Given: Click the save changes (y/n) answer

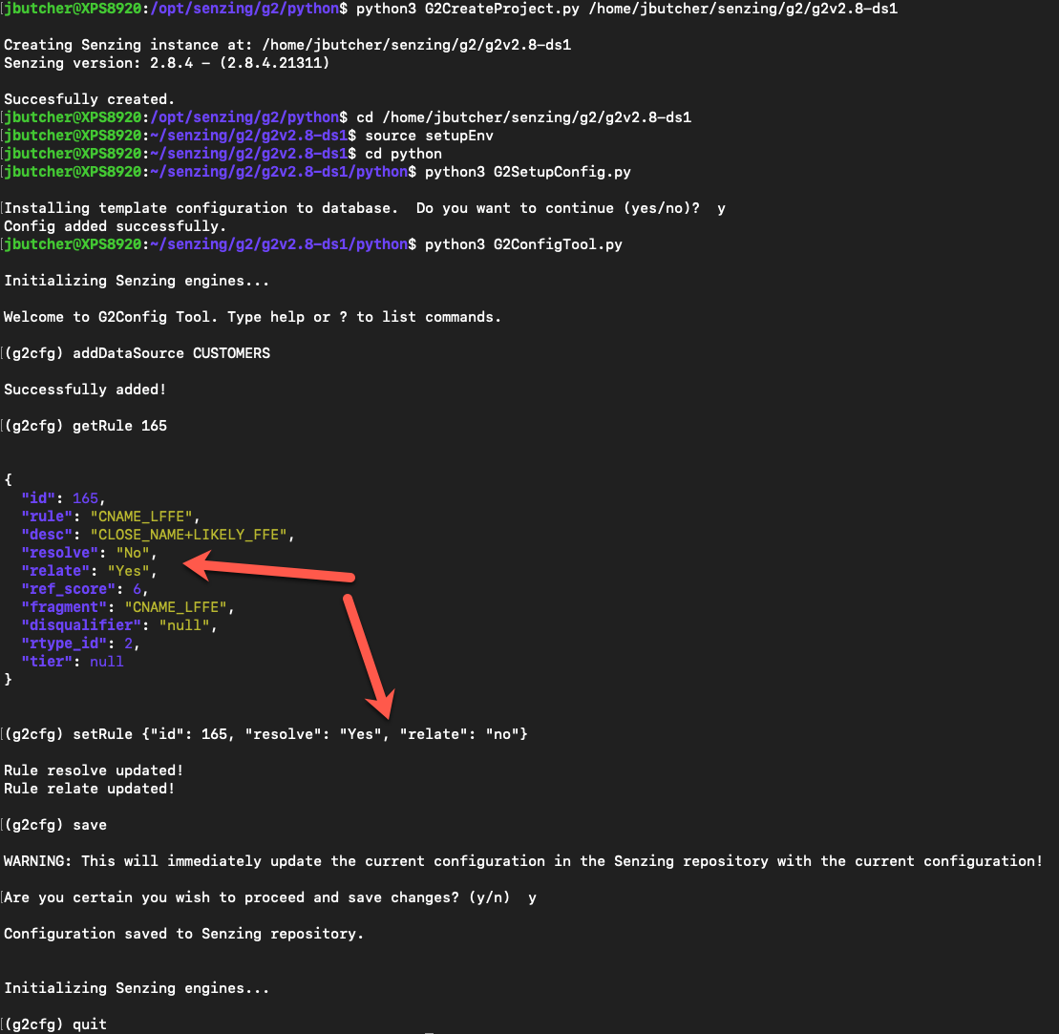Looking at the screenshot, I should [532, 897].
